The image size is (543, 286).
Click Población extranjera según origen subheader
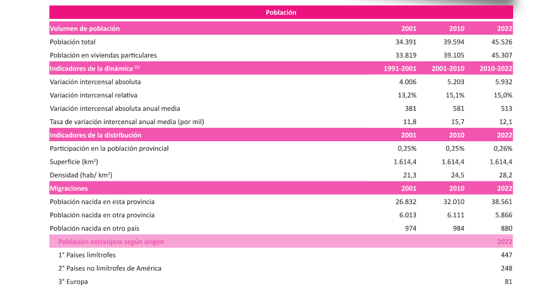pos(111,242)
